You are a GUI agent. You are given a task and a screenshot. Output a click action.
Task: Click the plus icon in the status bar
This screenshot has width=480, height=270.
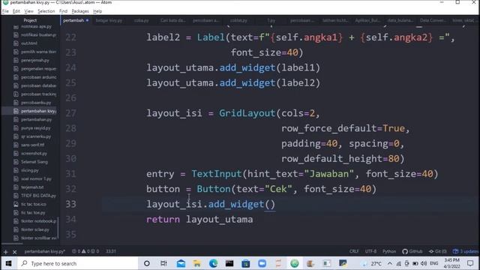pos(5,252)
